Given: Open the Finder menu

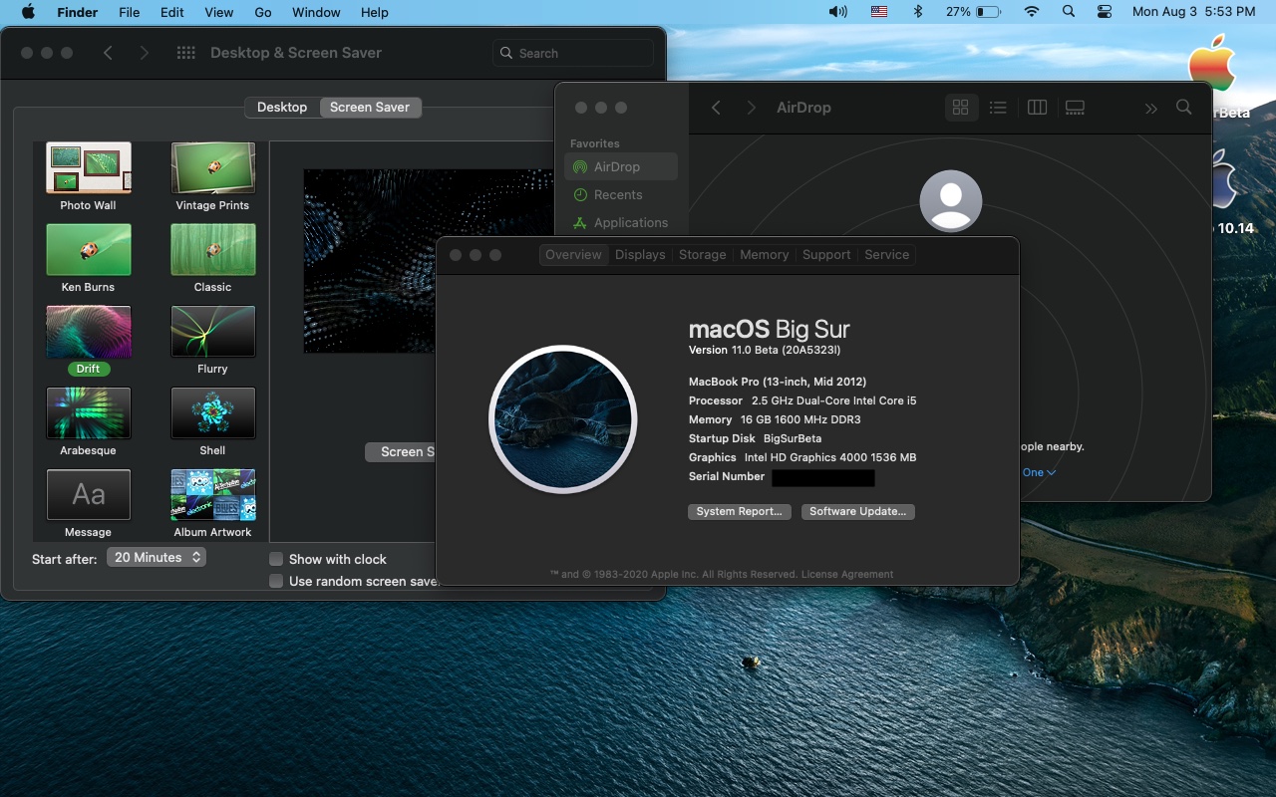Looking at the screenshot, I should (x=77, y=12).
